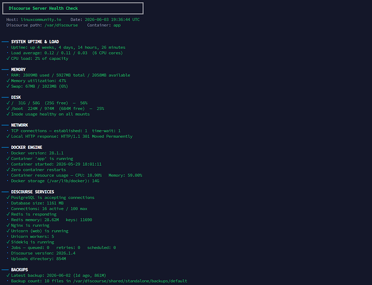Select the 'Discourse Server Health Check' title text

click(43, 9)
